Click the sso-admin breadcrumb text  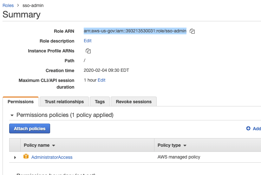coord(33,5)
